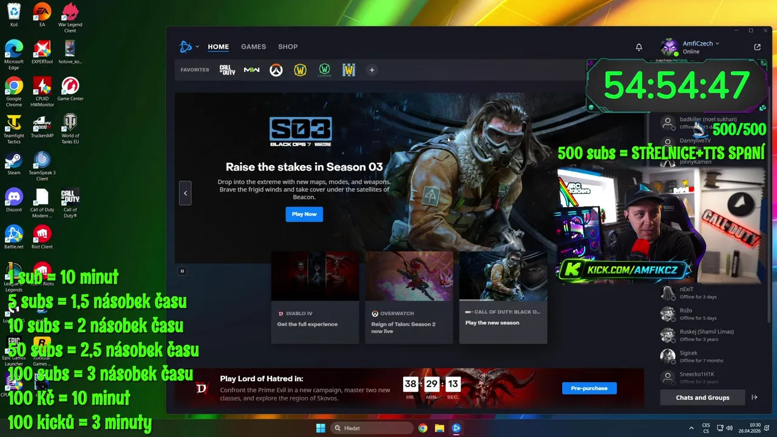The image size is (777, 437).
Task: Click the Diablo icon in Lord of Hatred banner
Action: click(x=202, y=388)
